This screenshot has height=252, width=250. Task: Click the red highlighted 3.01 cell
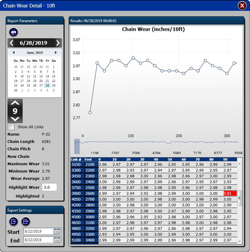230,193
